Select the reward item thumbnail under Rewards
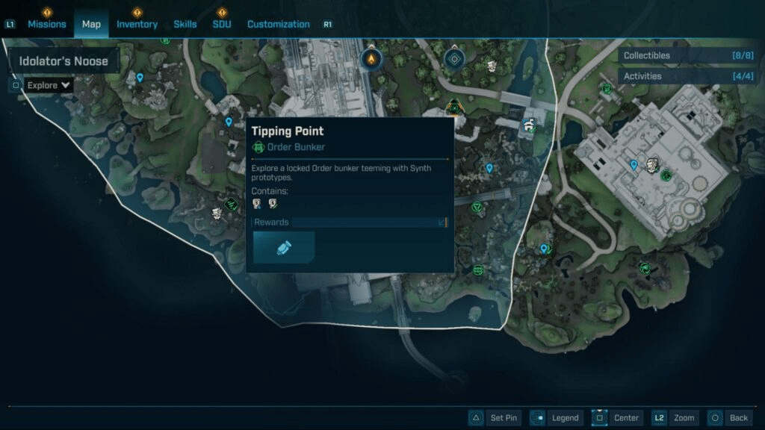The width and height of the screenshot is (765, 430). point(284,247)
